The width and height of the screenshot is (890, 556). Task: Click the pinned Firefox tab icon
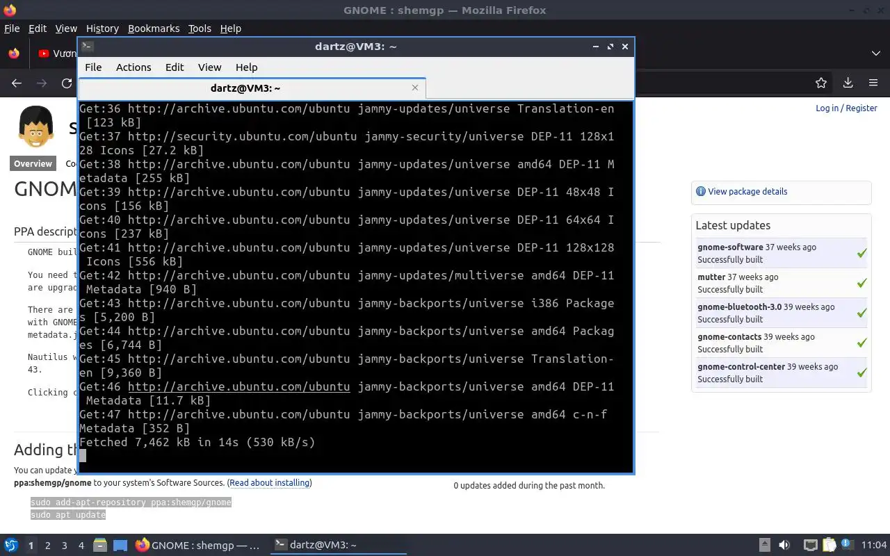coord(14,54)
